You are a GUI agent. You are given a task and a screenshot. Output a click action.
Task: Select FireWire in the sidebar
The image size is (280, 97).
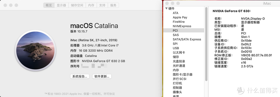point(179,22)
